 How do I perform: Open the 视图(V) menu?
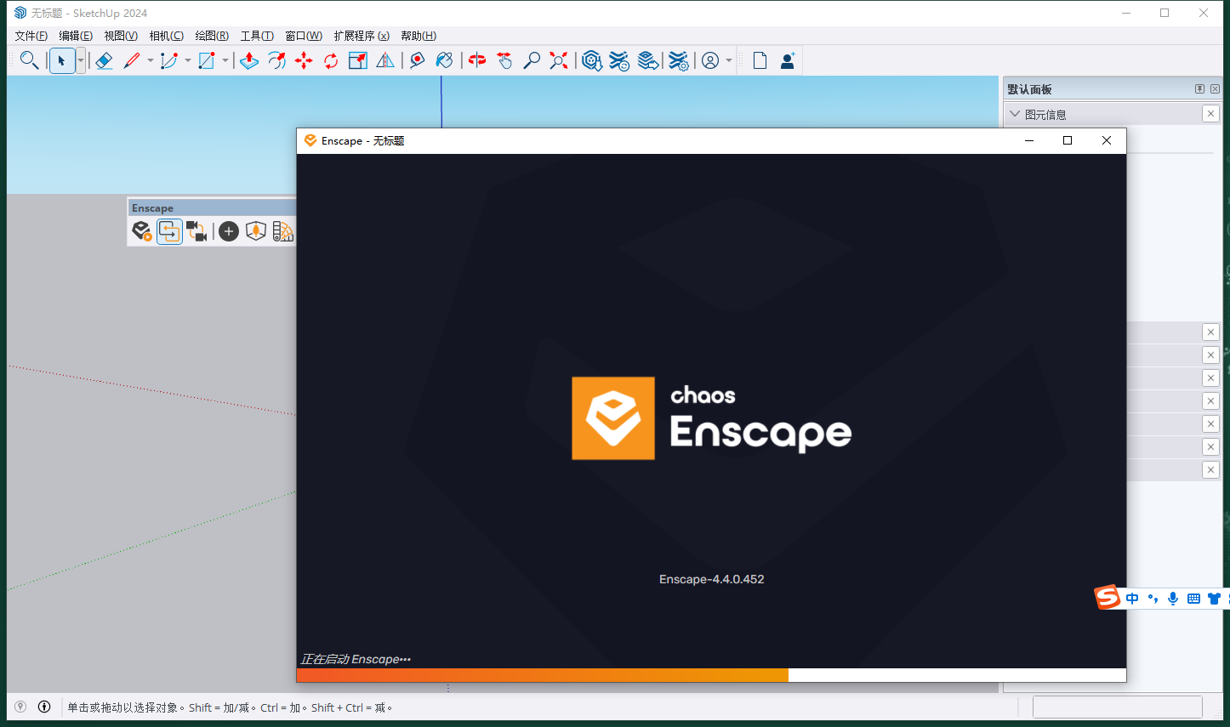tap(121, 36)
